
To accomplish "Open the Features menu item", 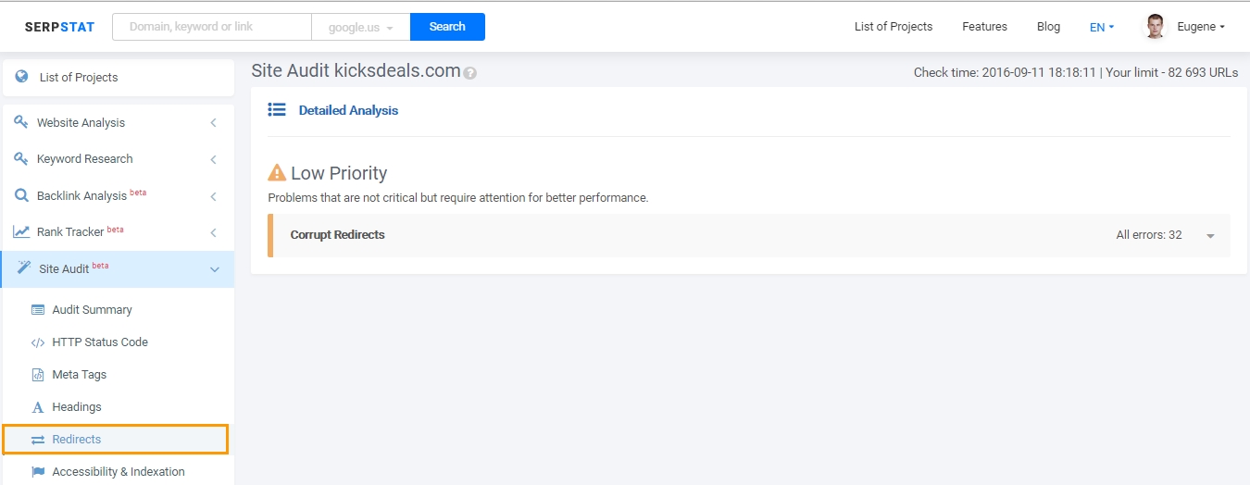I will (984, 27).
